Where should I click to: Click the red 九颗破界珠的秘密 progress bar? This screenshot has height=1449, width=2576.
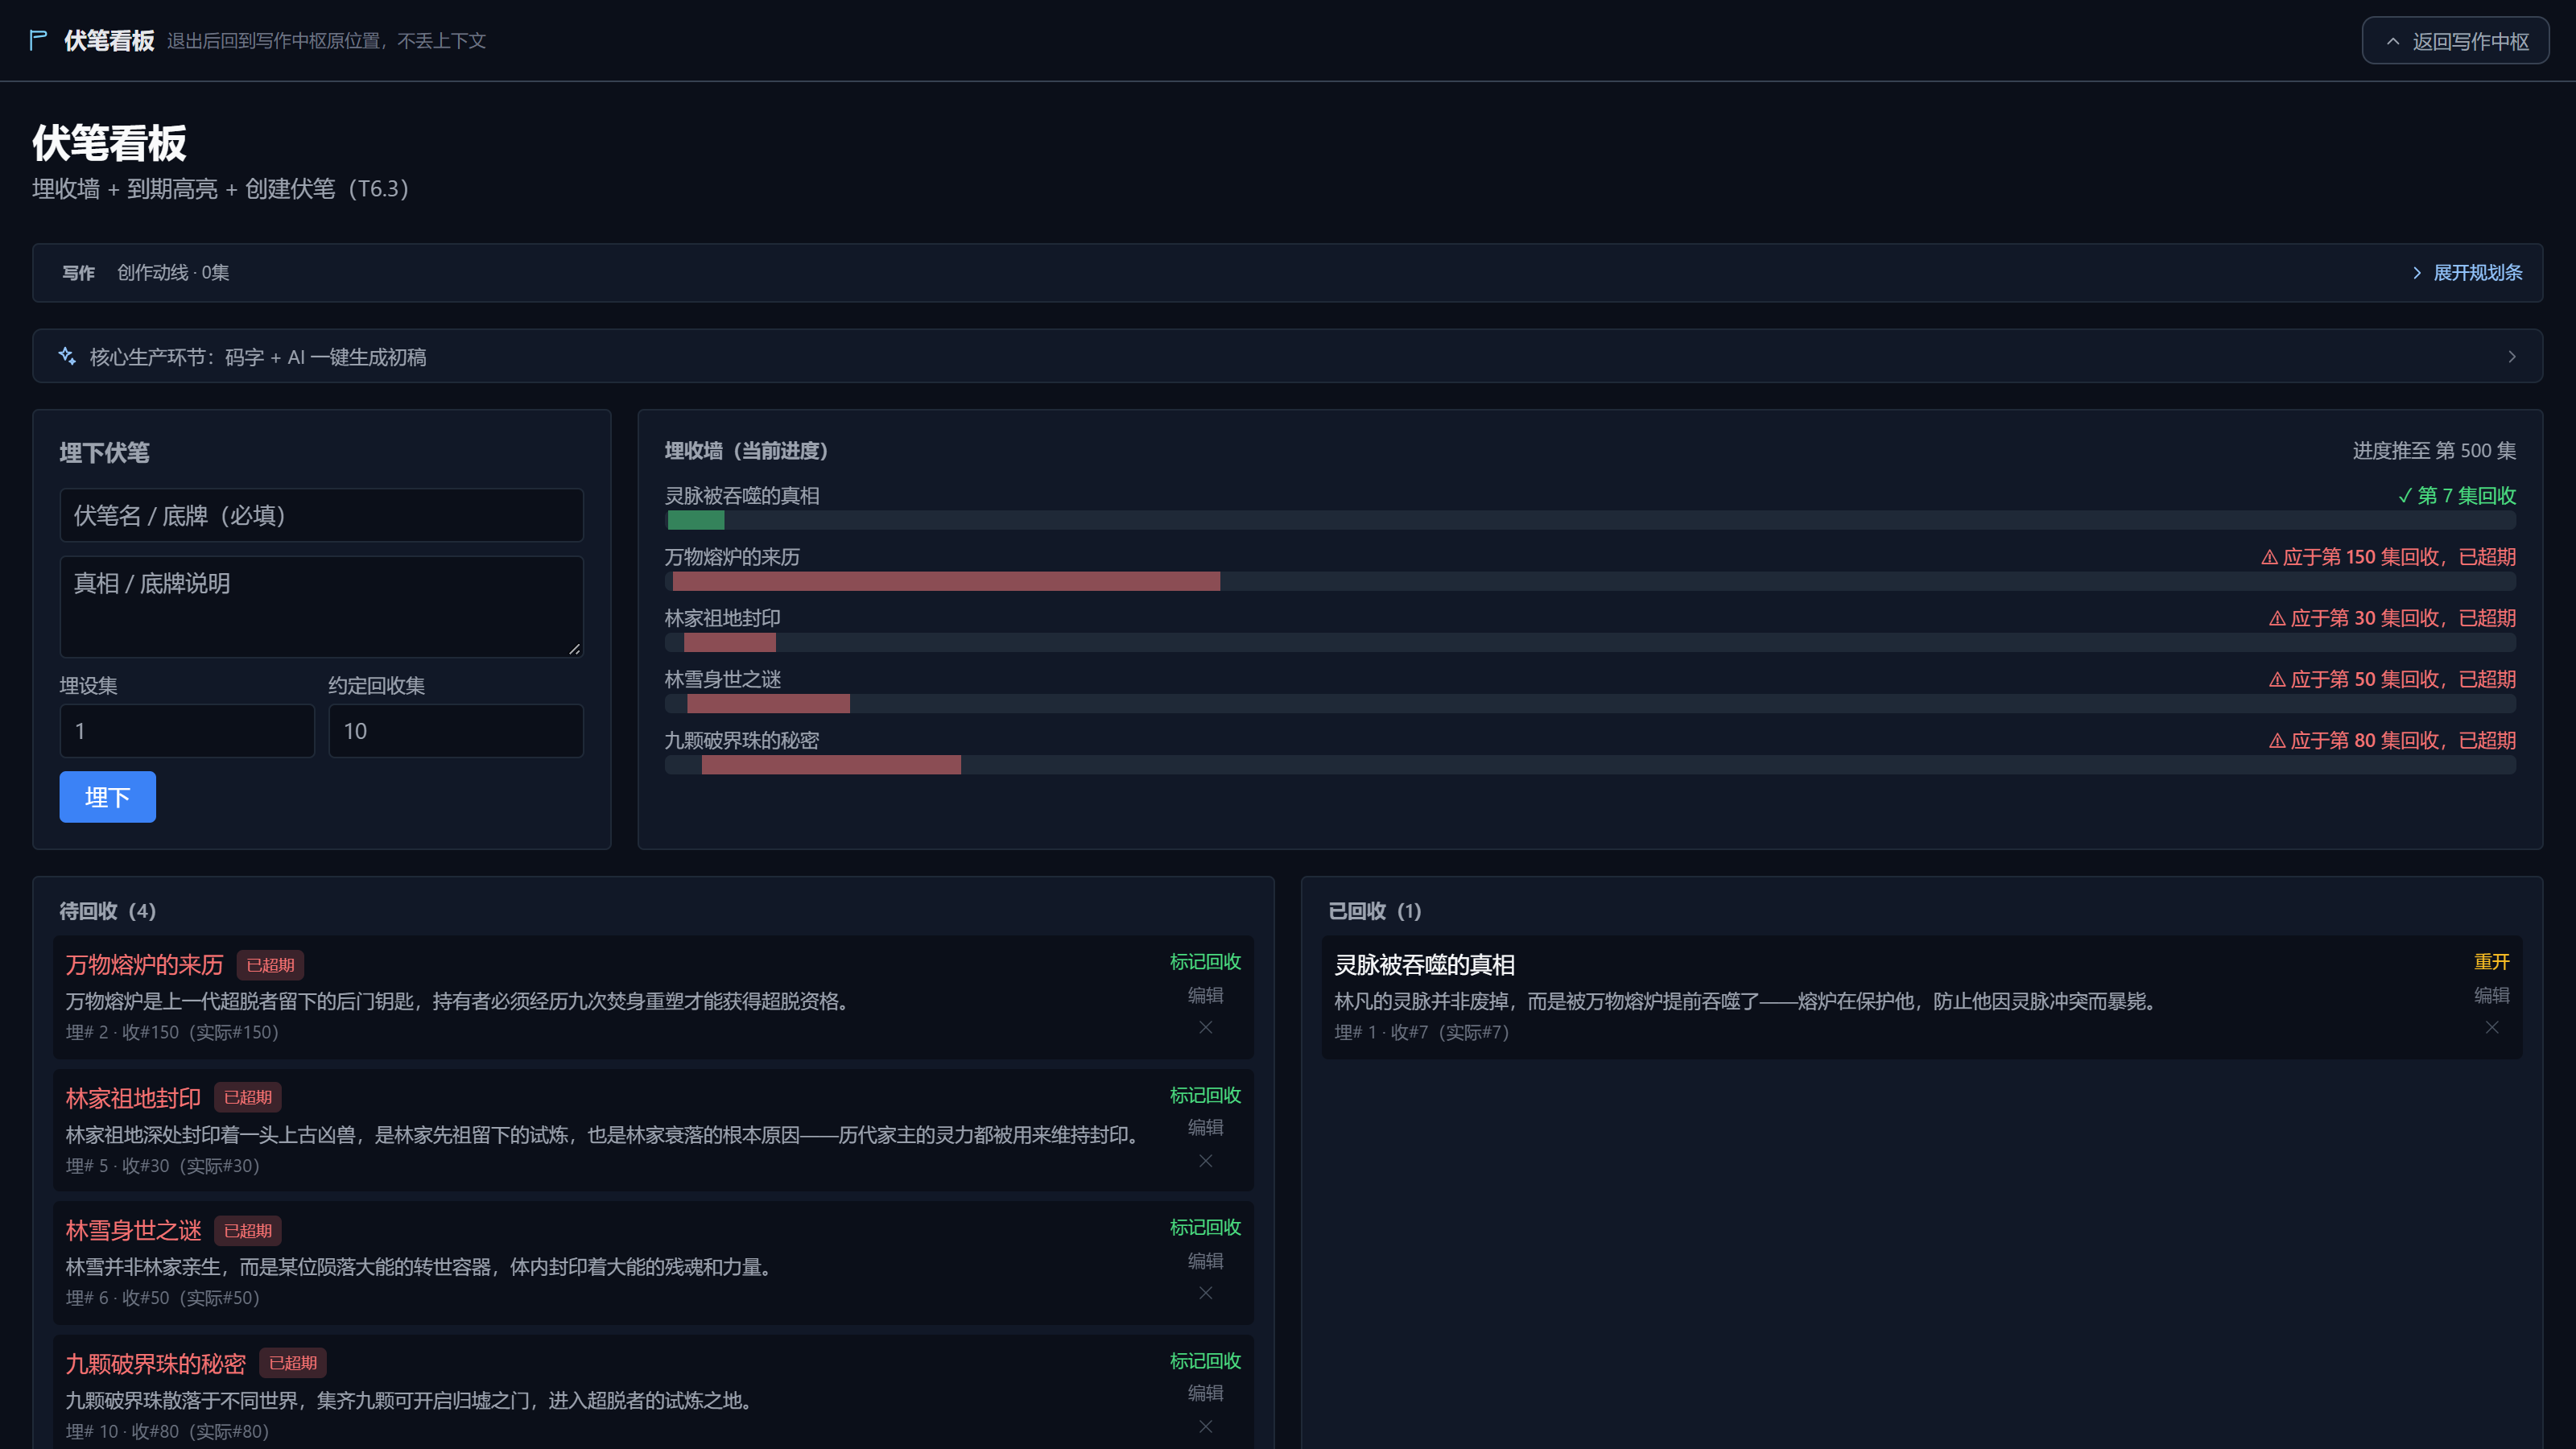click(831, 764)
